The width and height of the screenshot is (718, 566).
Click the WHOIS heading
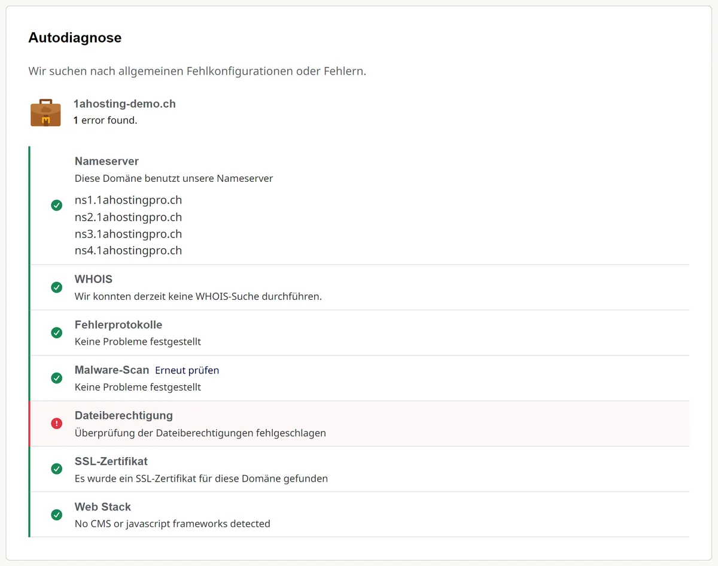tap(93, 279)
